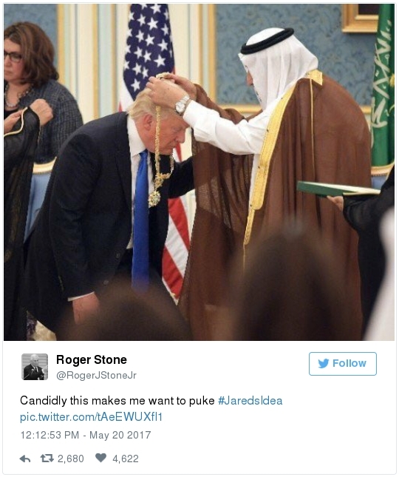
Task: Follow Roger Stone with the Follow button
Action: (343, 364)
